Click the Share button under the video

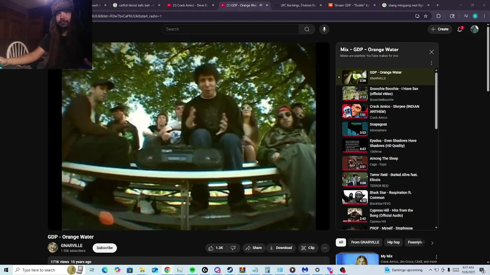[x=254, y=248]
